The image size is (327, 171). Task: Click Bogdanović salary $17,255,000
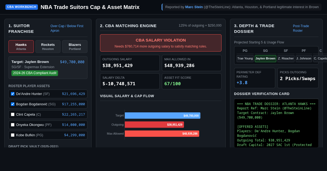(x=74, y=104)
